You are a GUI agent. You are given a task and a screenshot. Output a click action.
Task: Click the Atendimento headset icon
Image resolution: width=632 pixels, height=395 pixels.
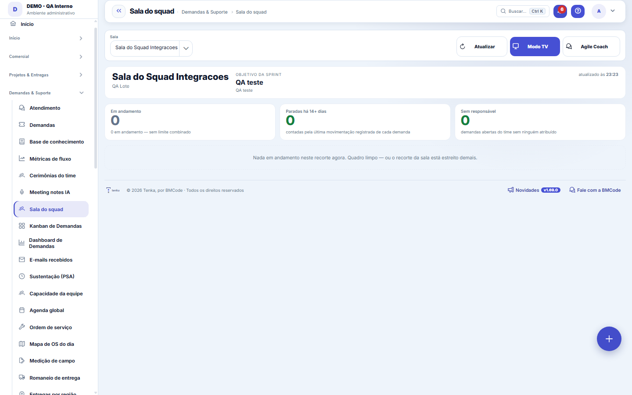tap(22, 108)
